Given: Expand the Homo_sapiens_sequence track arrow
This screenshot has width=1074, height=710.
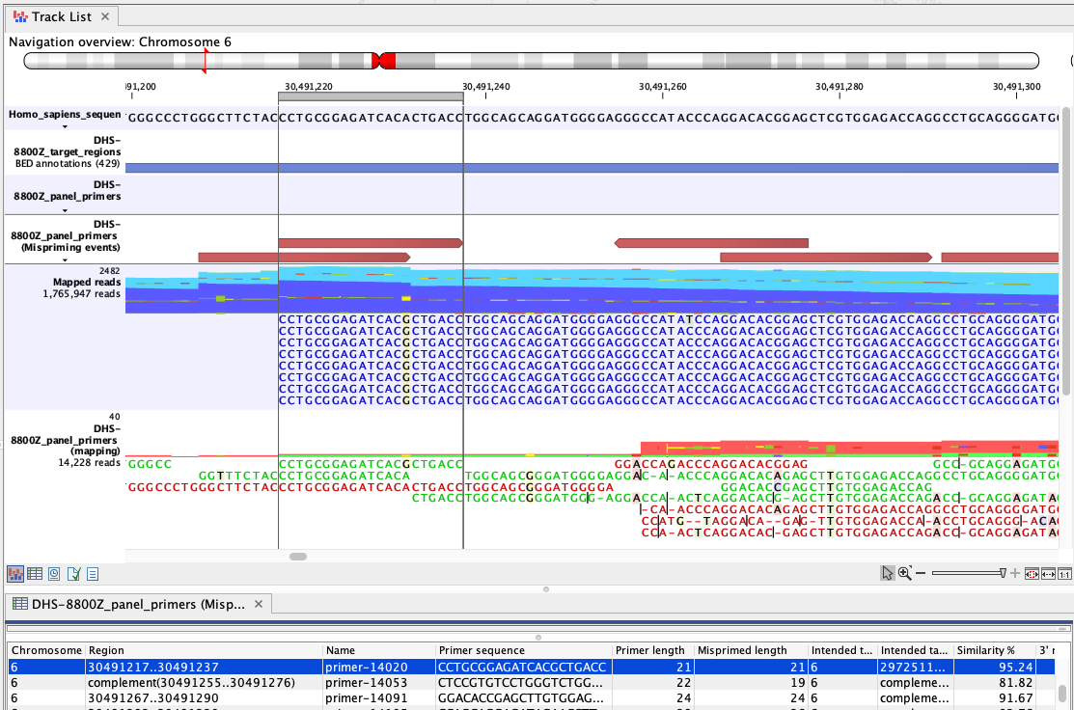Looking at the screenshot, I should (x=65, y=126).
